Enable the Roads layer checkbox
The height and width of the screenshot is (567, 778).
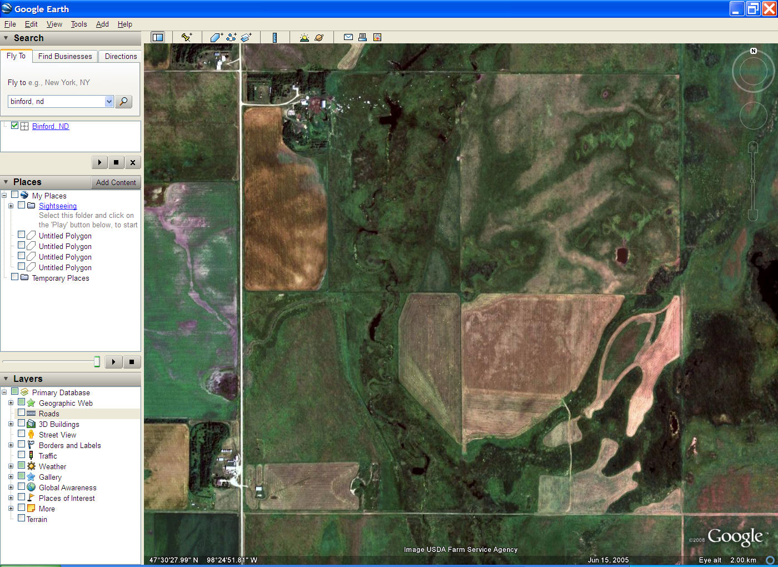pyautogui.click(x=22, y=413)
